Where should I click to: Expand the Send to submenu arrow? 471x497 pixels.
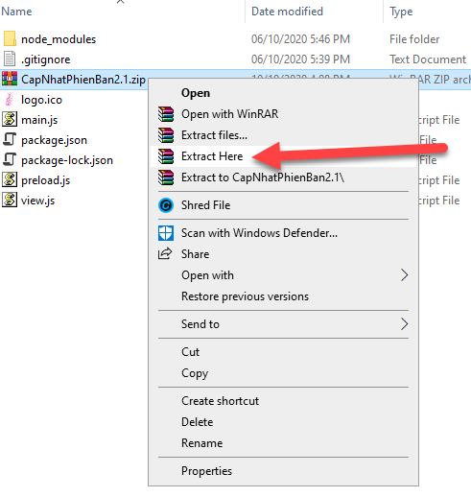pyautogui.click(x=404, y=324)
